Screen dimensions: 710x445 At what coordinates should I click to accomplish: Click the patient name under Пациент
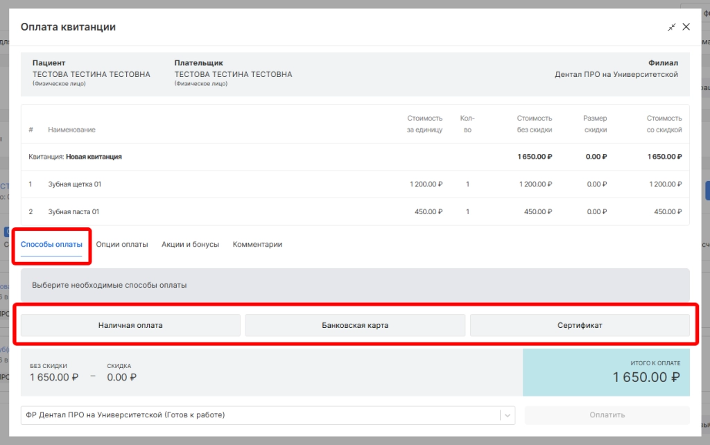tap(92, 74)
